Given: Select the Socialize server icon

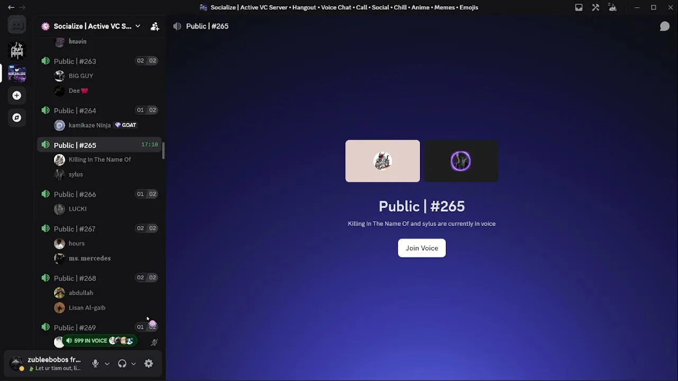Looking at the screenshot, I should pos(17,73).
